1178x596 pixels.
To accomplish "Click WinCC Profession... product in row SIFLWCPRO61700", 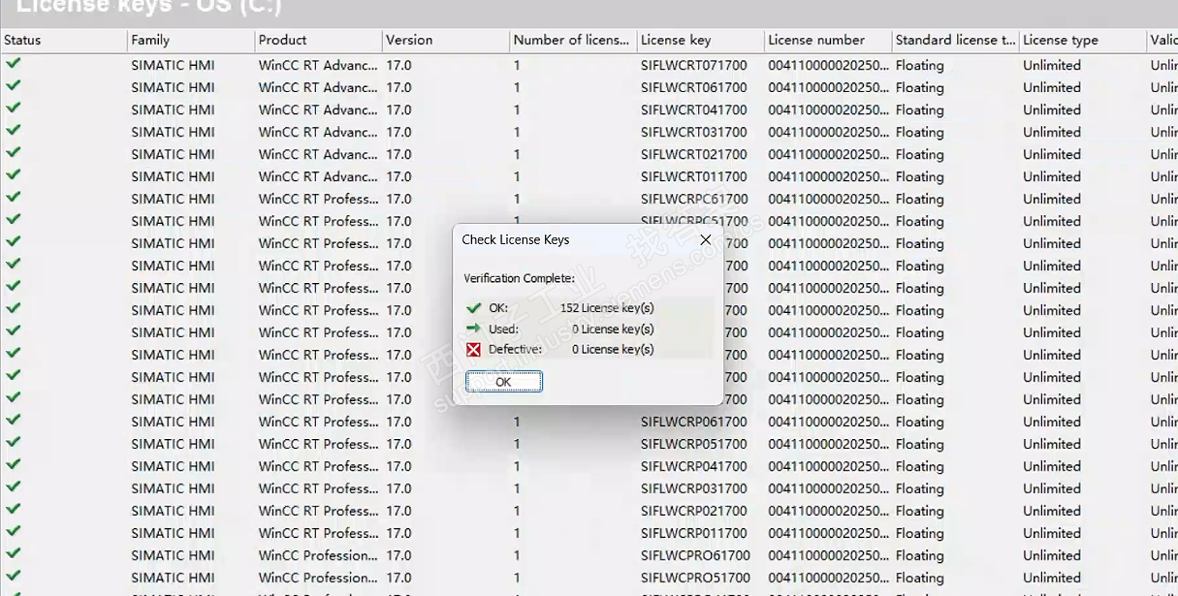I will 318,556.
